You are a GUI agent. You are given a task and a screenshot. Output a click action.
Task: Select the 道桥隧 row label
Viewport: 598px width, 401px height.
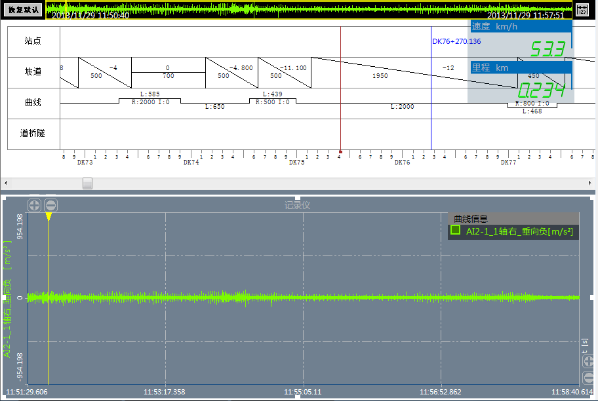pyautogui.click(x=33, y=134)
